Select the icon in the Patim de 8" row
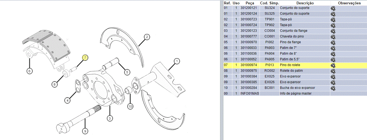 tap(333, 54)
